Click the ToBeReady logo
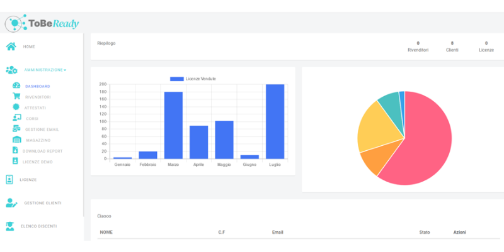The width and height of the screenshot is (504, 252). click(x=42, y=23)
